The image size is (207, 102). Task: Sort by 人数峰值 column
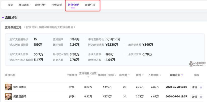pos(155,75)
